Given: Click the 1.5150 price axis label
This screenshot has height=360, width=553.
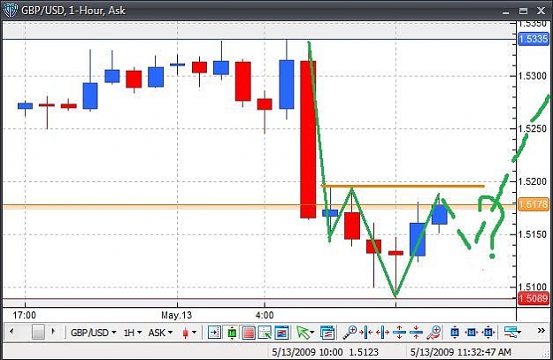Looking at the screenshot, I should pyautogui.click(x=532, y=234).
